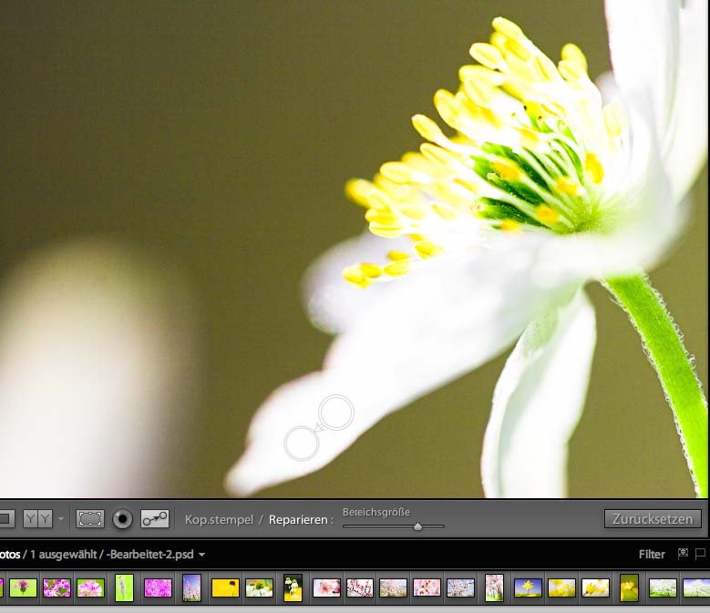
Task: Open the solid yellow thumbnail with dark spot
Action: (x=225, y=588)
